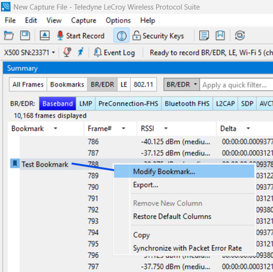Switch to All Frames tab
The height and width of the screenshot is (272, 273).
tap(28, 85)
